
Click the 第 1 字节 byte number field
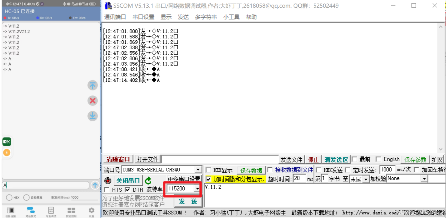pos(324,179)
